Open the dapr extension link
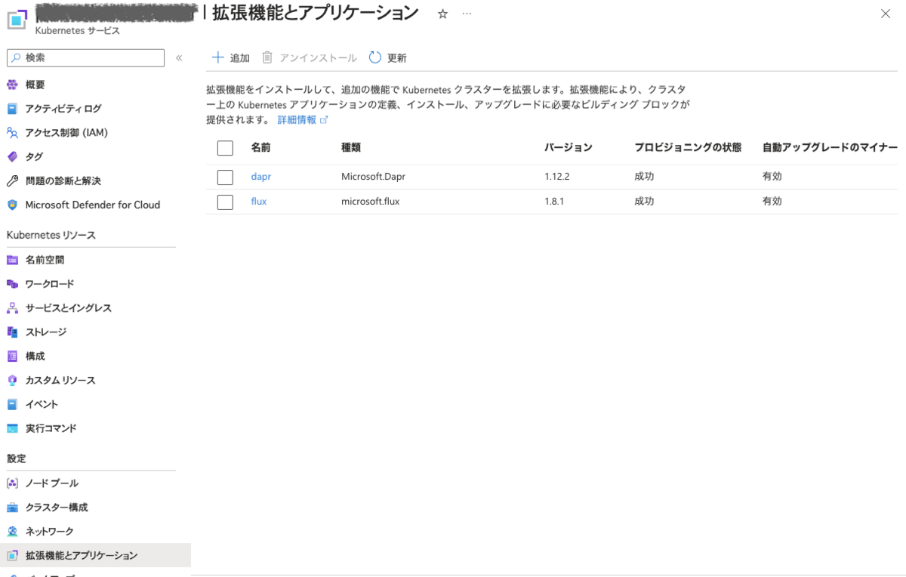 261,177
